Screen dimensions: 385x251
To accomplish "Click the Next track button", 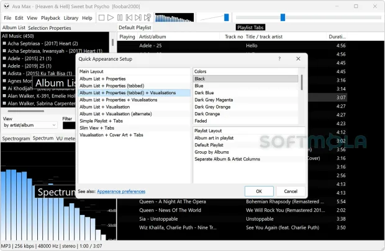I will [138, 17].
